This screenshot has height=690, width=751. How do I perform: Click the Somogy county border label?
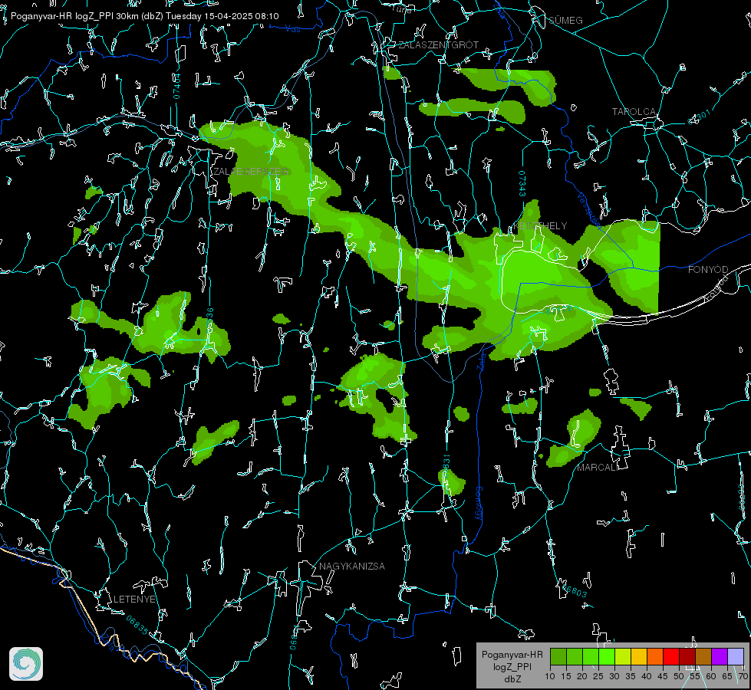479,503
